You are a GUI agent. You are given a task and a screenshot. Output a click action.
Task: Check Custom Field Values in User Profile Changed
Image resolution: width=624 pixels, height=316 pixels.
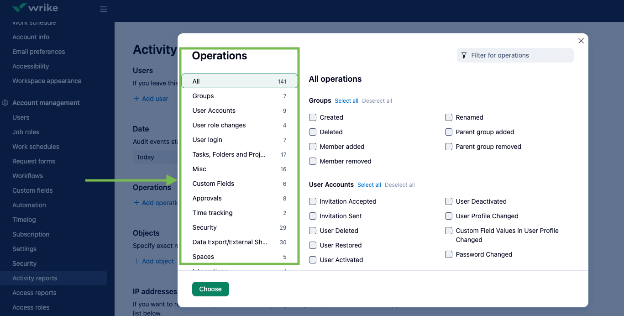coord(449,231)
